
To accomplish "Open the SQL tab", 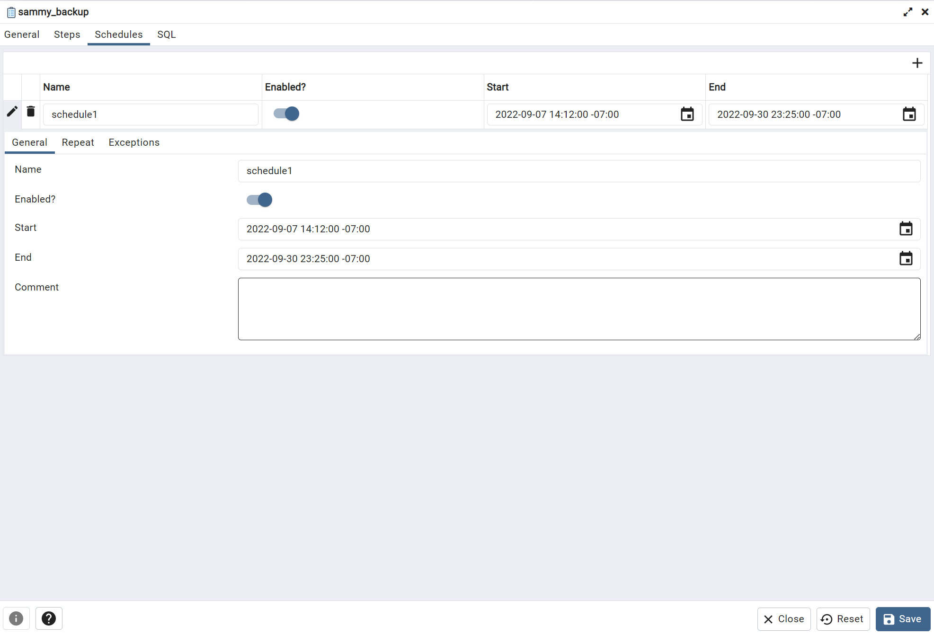I will point(167,35).
